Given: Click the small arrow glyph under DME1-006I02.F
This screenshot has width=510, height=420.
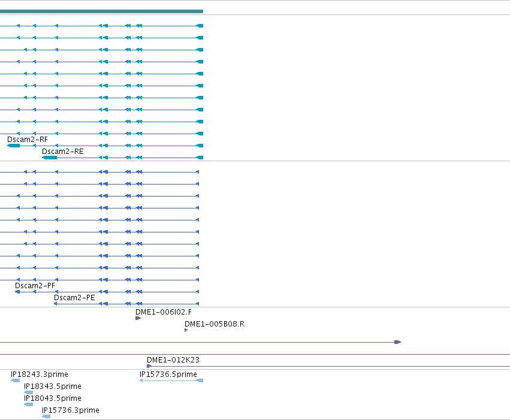Looking at the screenshot, I should (x=138, y=318).
